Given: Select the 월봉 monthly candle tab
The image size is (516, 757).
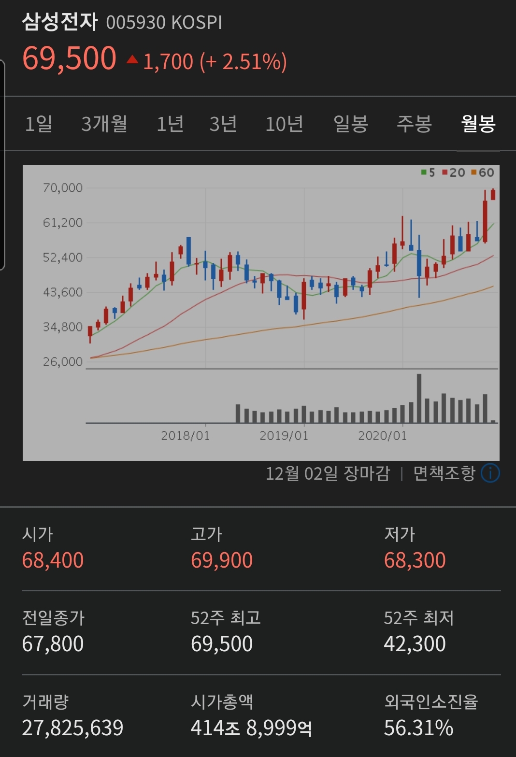Looking at the screenshot, I should click(478, 124).
